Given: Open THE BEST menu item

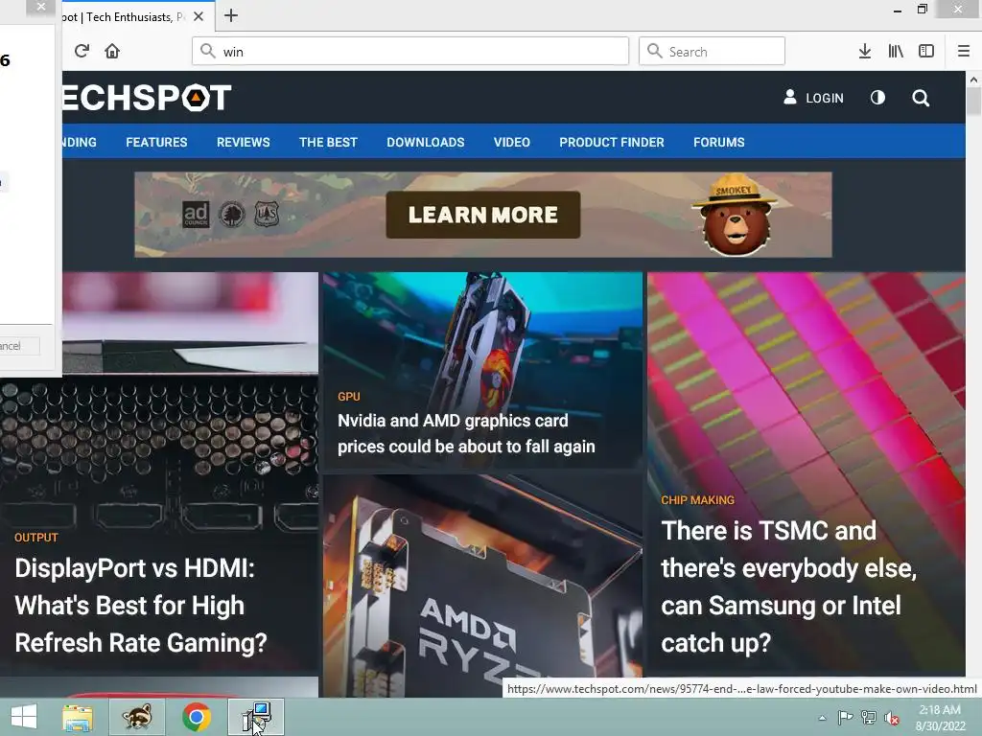Looking at the screenshot, I should click(x=328, y=142).
